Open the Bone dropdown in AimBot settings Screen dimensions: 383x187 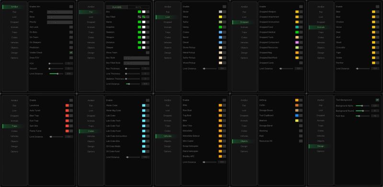(x=60, y=17)
